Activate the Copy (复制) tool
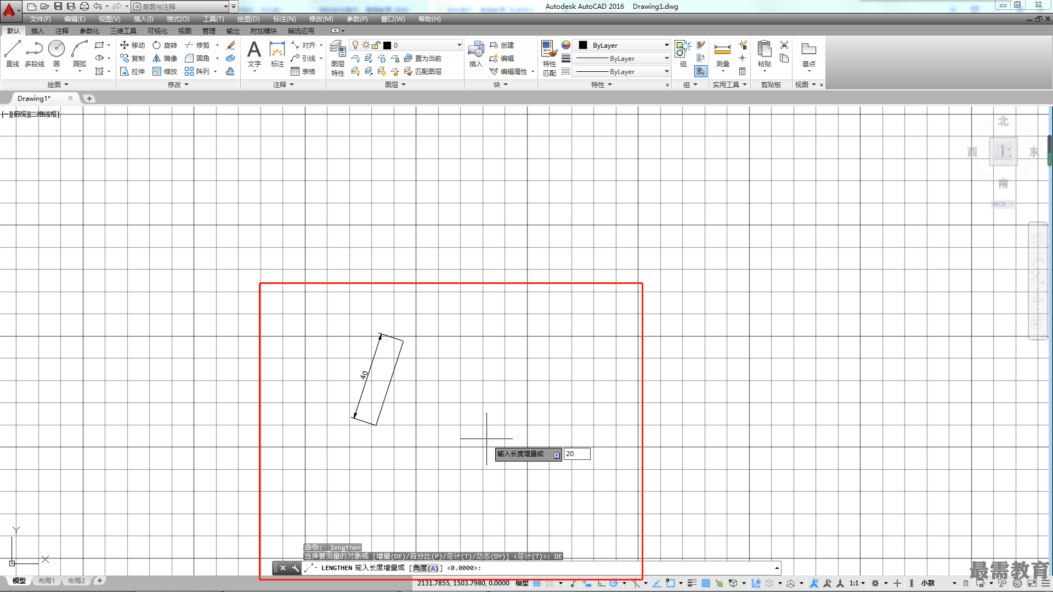The image size is (1053, 592). 132,58
